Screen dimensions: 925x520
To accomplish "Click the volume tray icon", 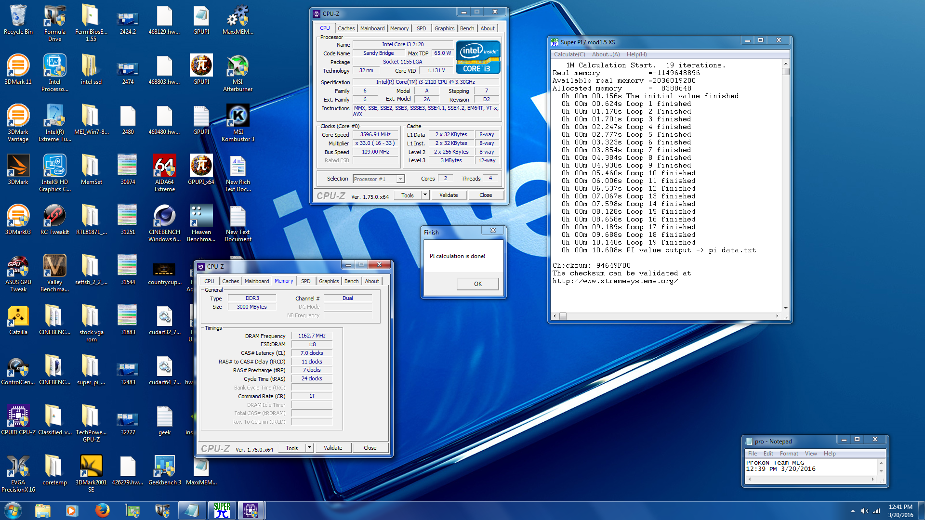I will pos(864,511).
